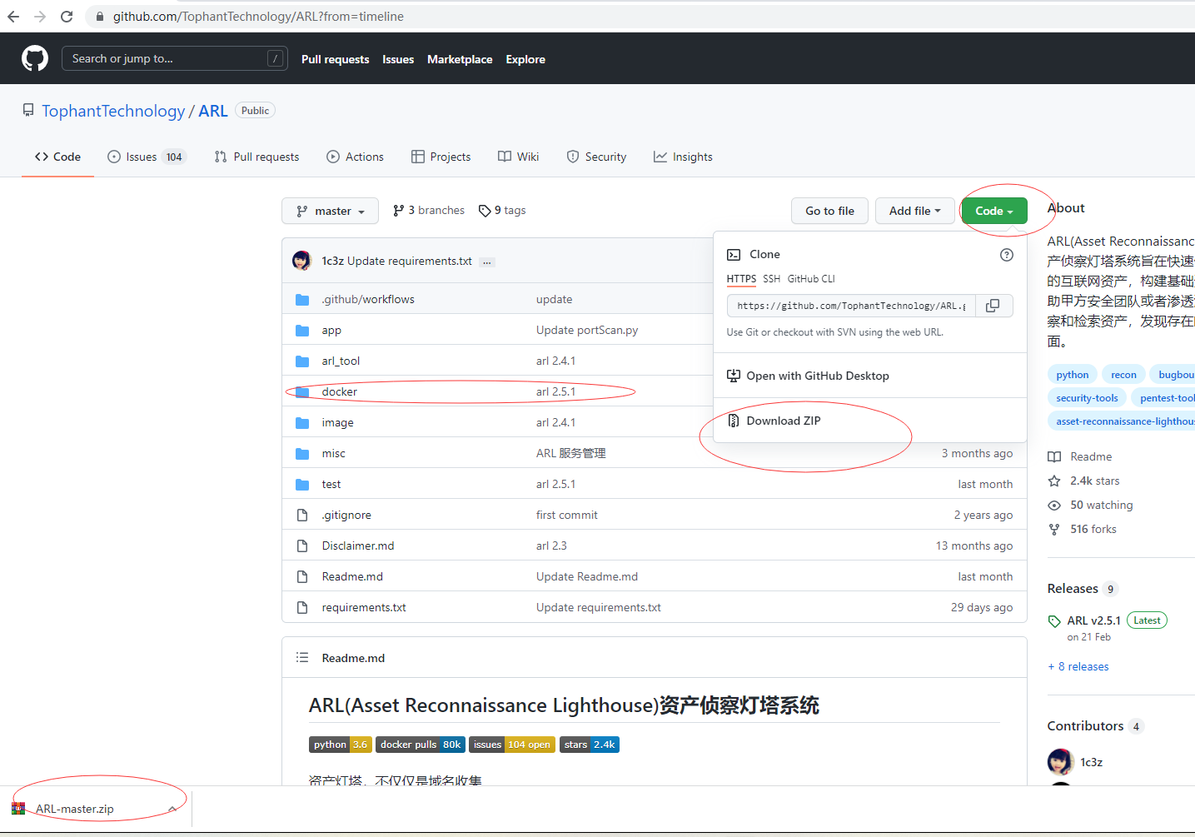Image resolution: width=1195 pixels, height=837 pixels.
Task: Click the slash shortcut icon in search box
Action: 275,58
